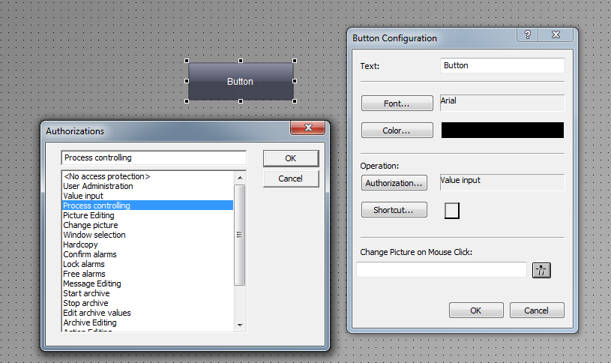This screenshot has height=363, width=611.
Task: Click OK in Button Configuration dialog
Action: (476, 310)
